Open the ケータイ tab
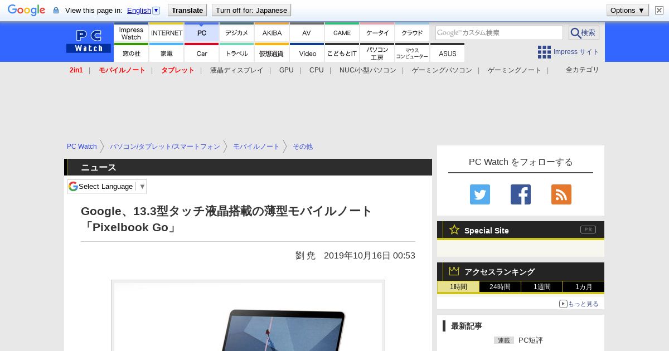This screenshot has height=351, width=669. (x=377, y=32)
